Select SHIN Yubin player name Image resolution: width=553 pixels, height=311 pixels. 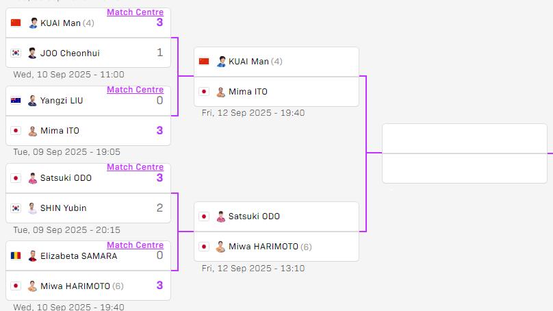[63, 208]
